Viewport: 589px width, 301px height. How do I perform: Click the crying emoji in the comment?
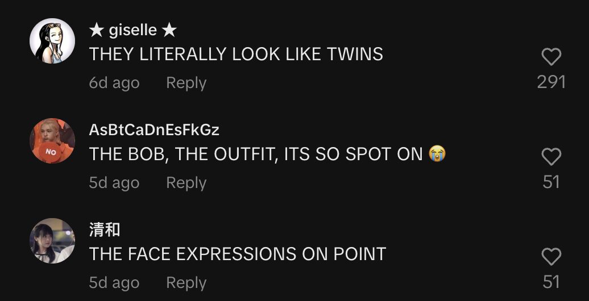point(437,154)
